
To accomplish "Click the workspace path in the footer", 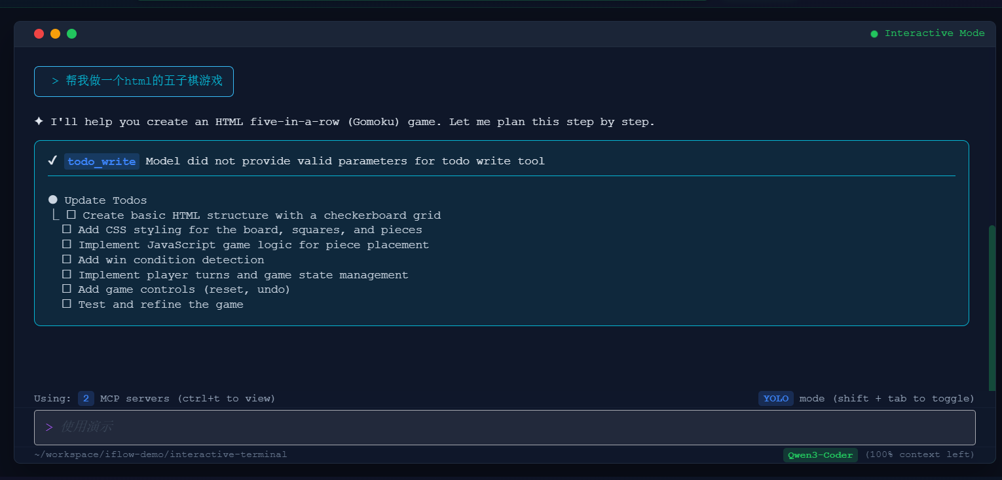I will 160,454.
